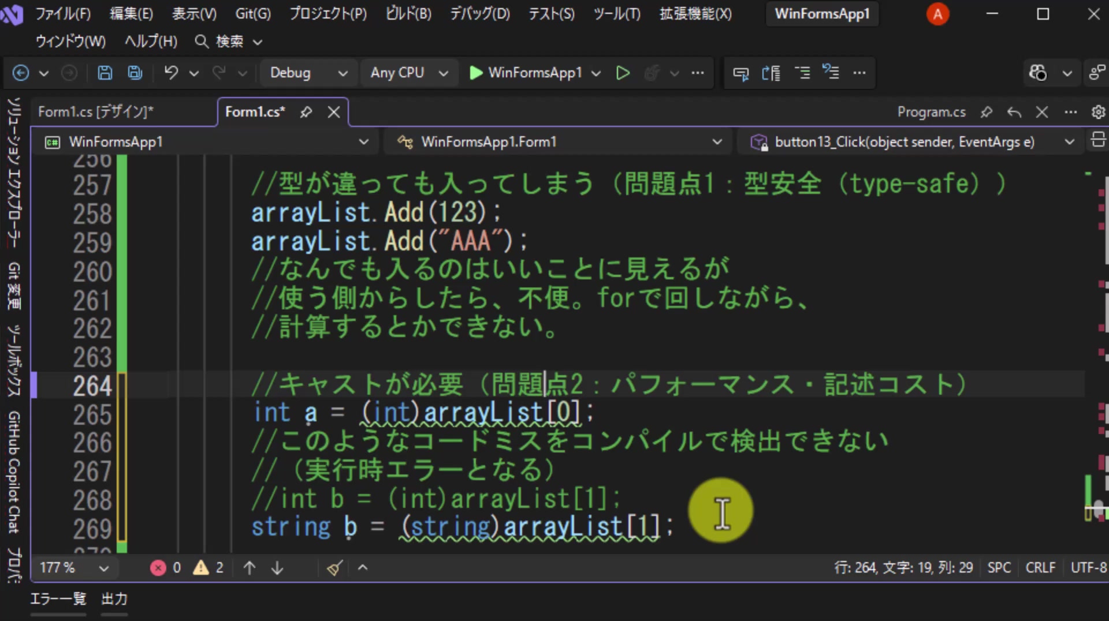The height and width of the screenshot is (621, 1109).
Task: Open the 出力 panel tab
Action: coord(114,599)
